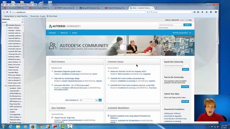This screenshot has width=230, height=129.
Task: Switch to the Spring 2015 Semester tab
Action: click(x=91, y=8)
